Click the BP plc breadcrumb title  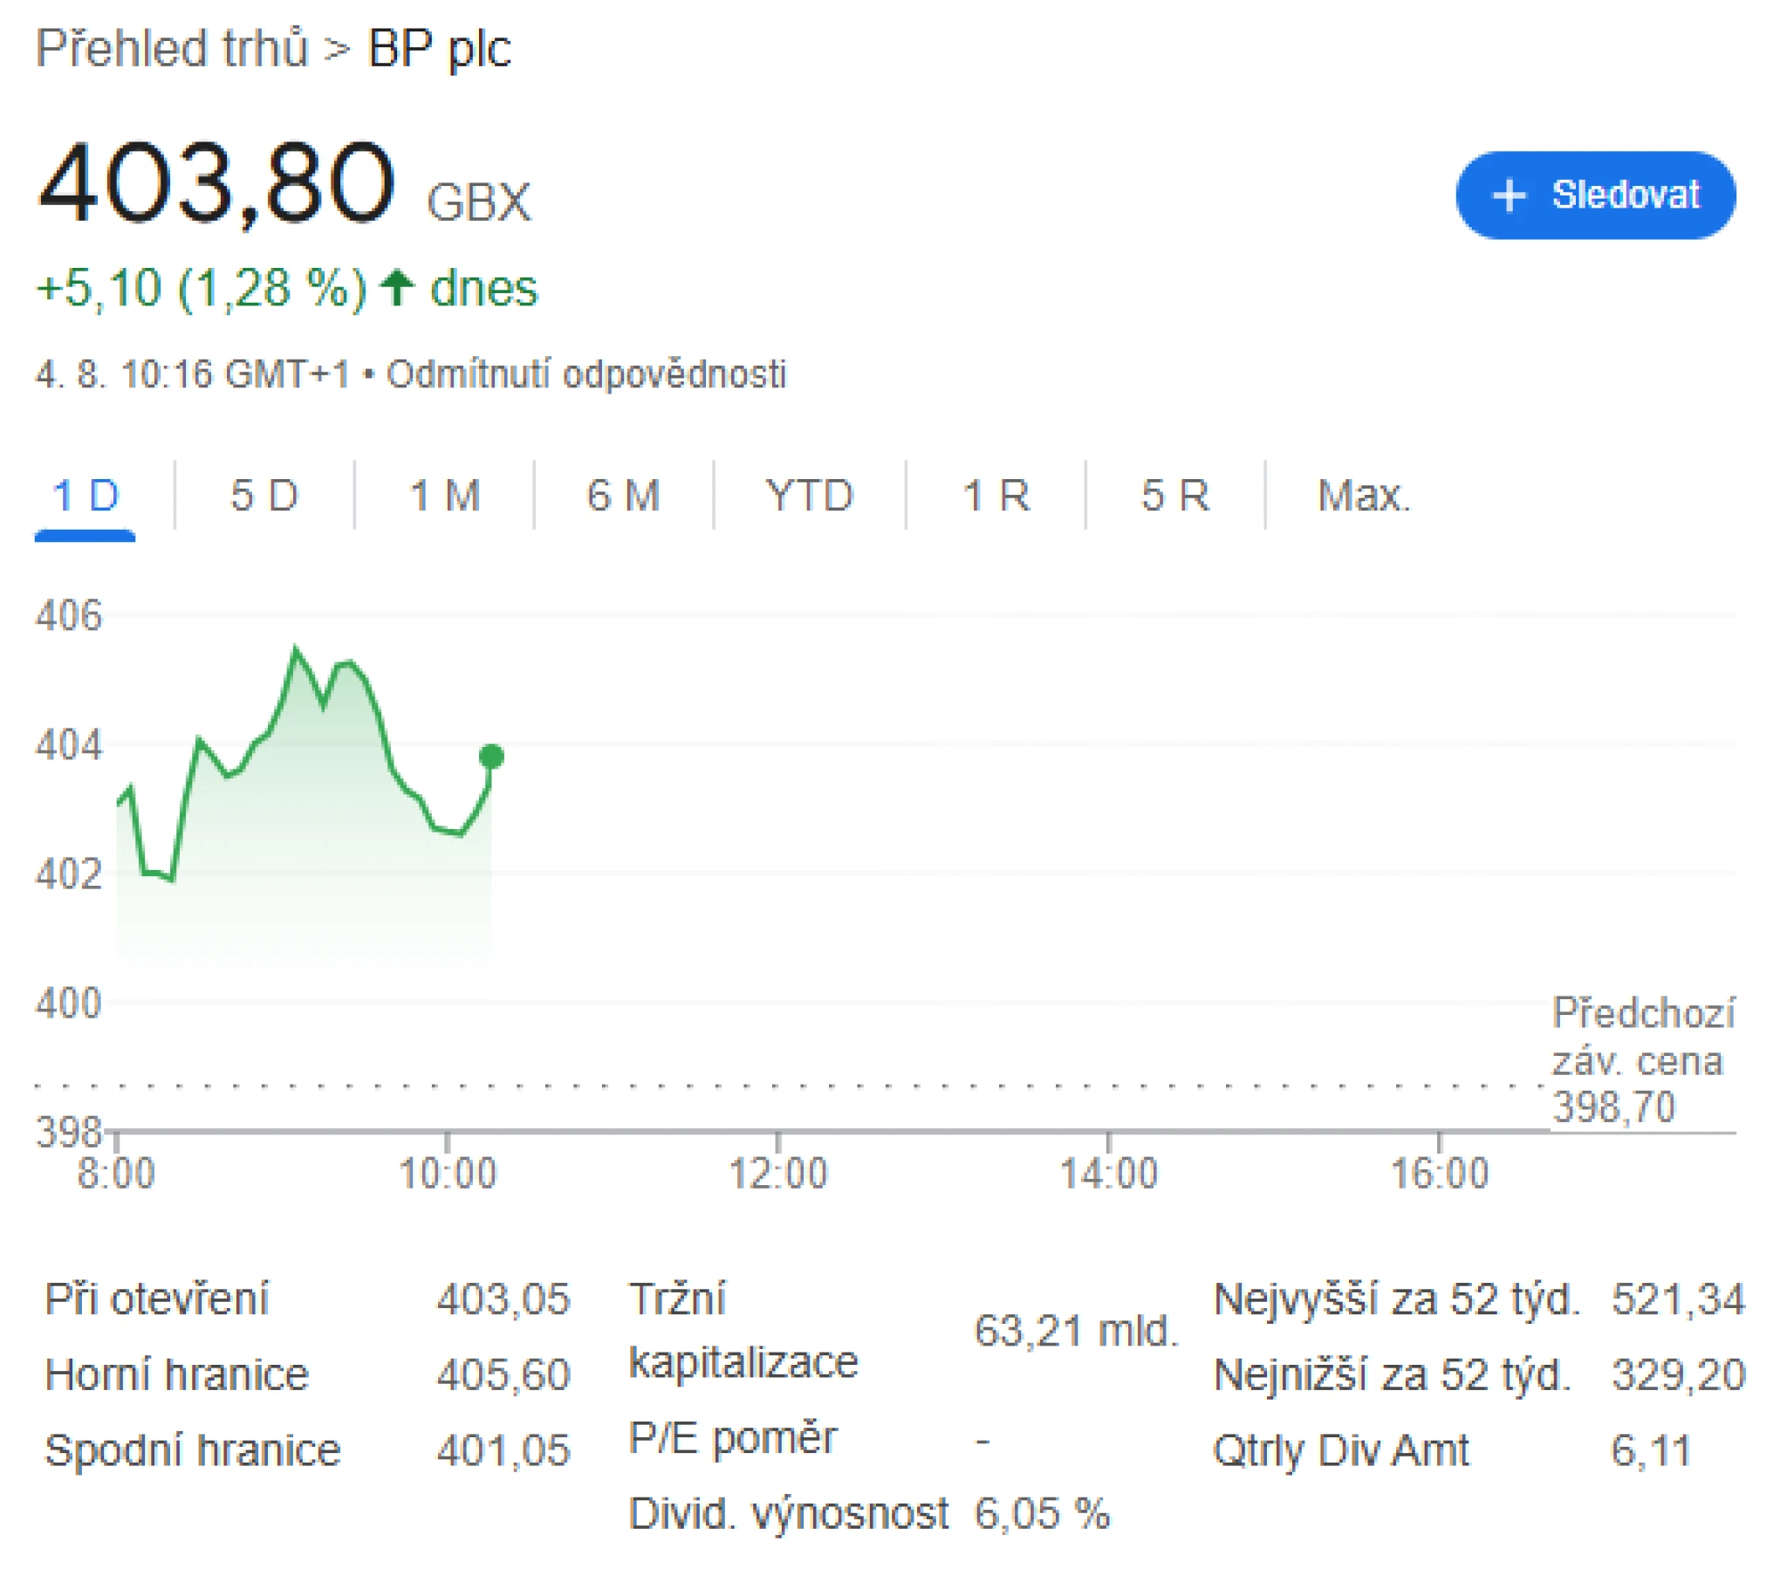[439, 49]
